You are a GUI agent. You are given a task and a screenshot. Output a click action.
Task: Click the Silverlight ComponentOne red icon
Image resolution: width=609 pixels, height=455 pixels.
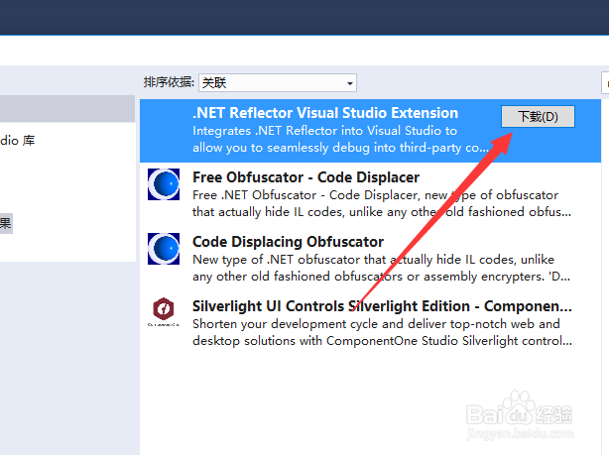[x=163, y=312]
